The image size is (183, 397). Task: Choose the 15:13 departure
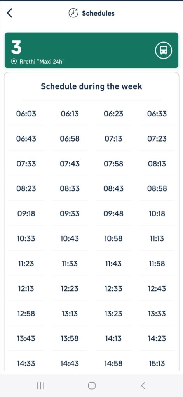(x=157, y=364)
